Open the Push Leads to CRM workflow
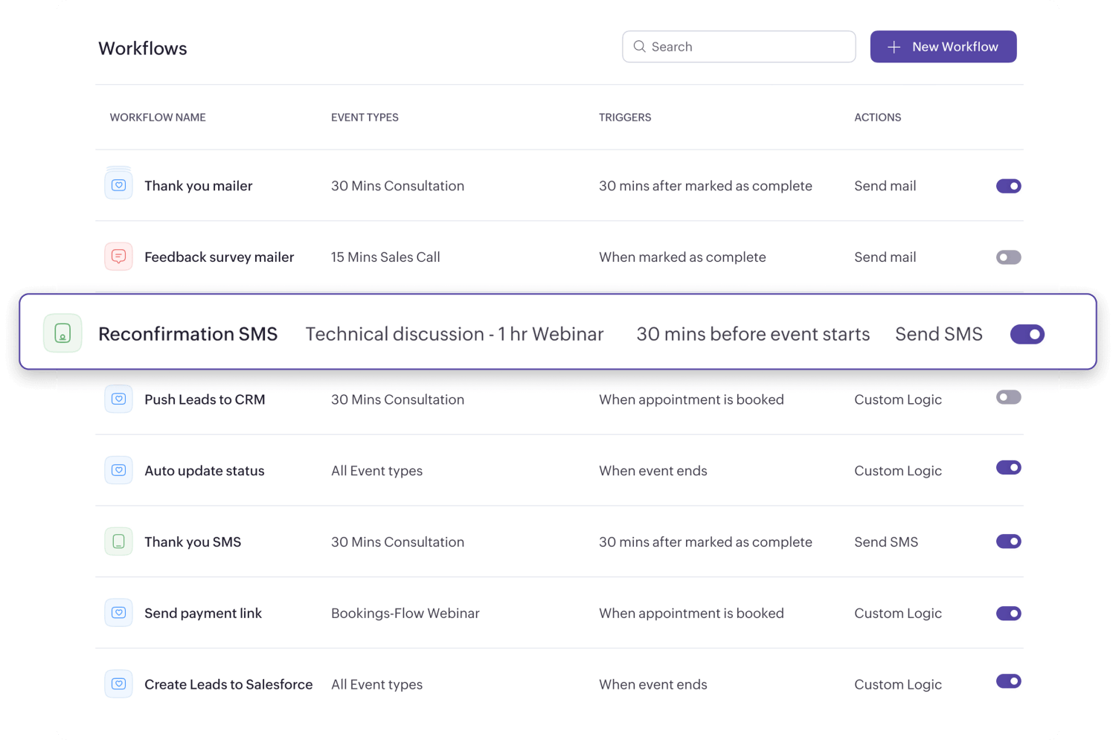This screenshot has height=740, width=1116. tap(205, 399)
